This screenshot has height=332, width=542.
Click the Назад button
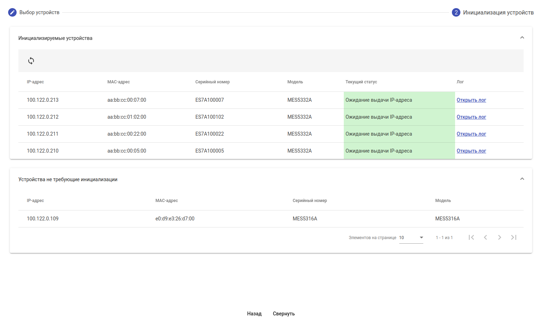click(254, 314)
